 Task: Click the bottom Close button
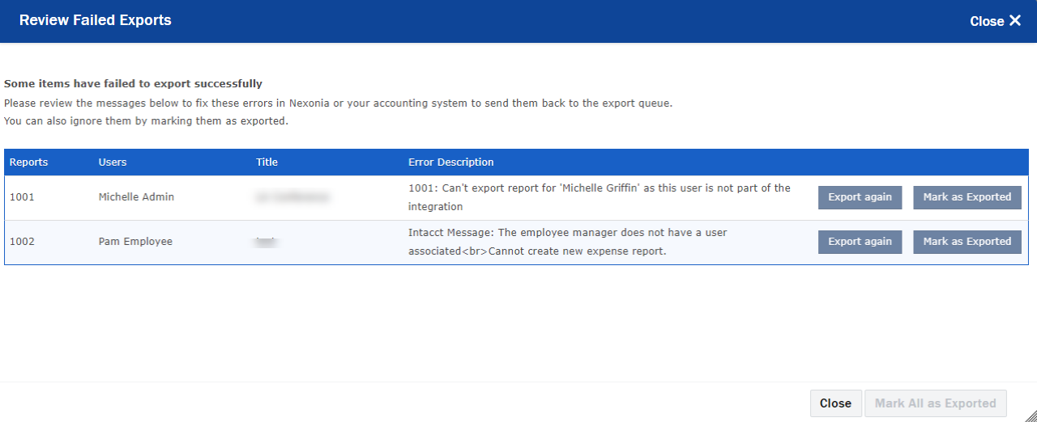coord(835,403)
